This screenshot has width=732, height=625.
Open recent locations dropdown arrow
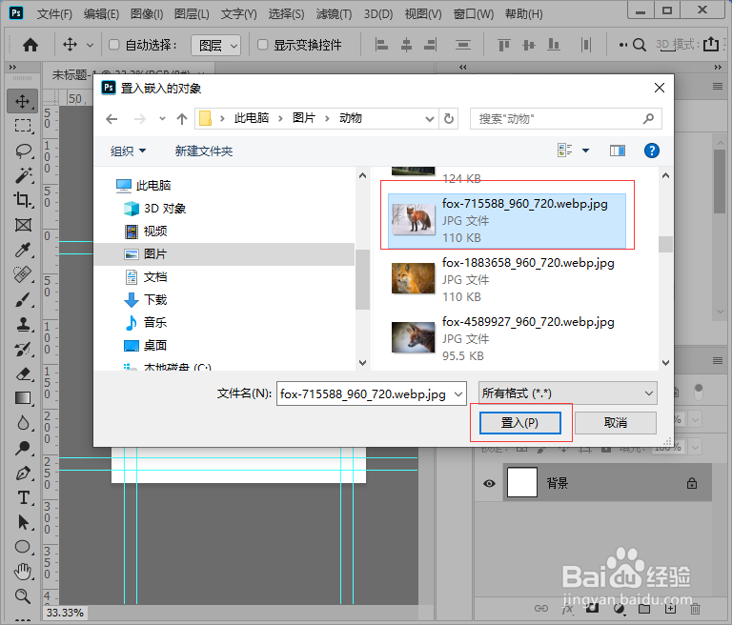point(162,118)
